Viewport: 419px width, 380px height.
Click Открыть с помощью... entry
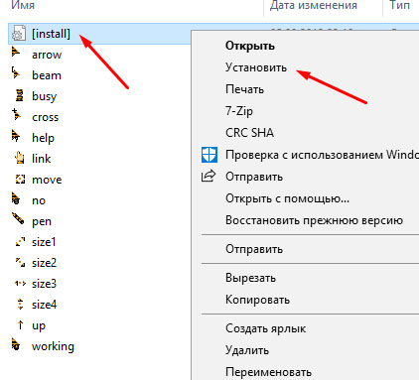coord(287,198)
